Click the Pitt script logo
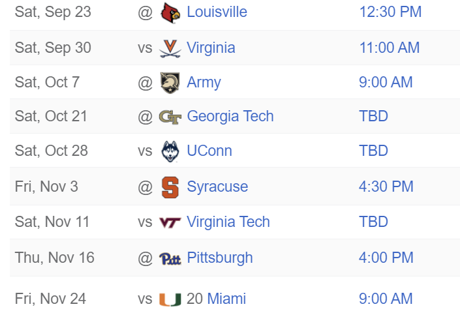460x313 pixels. [170, 258]
